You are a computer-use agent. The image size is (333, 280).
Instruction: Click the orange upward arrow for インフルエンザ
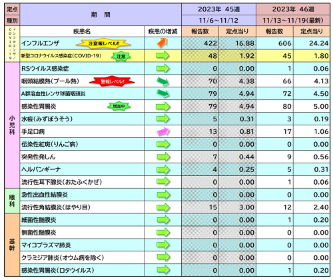tap(162, 43)
